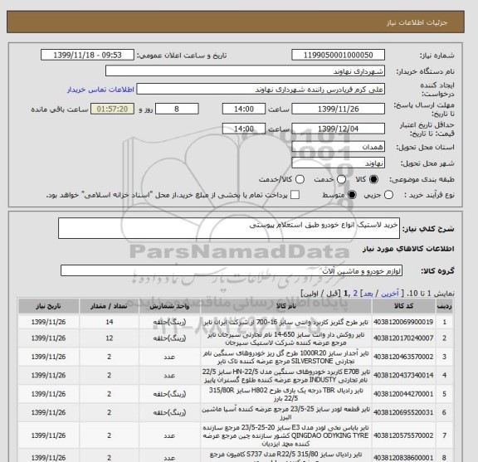Click the response deadline time 14:00 field
The height and width of the screenshot is (462, 478).
click(x=244, y=109)
